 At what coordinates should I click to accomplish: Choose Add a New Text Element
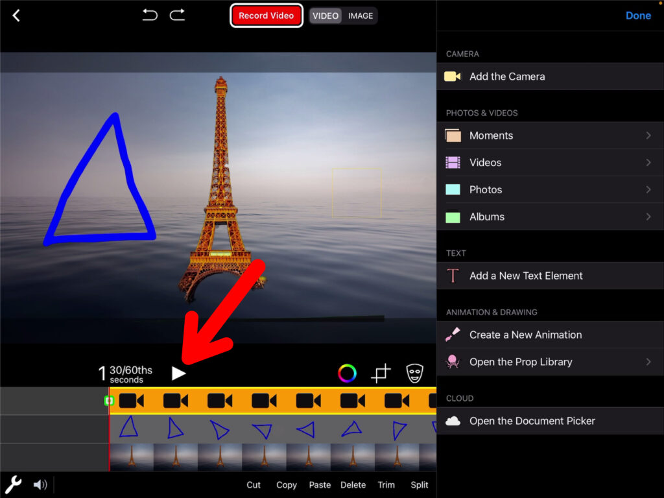[525, 276]
